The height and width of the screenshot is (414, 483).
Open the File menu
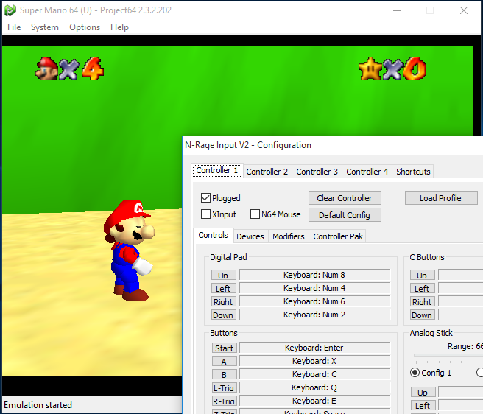pos(14,27)
